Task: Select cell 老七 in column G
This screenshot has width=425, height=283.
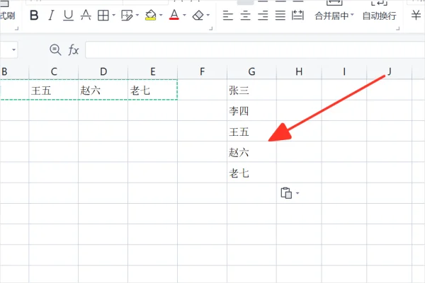Action: (x=251, y=173)
